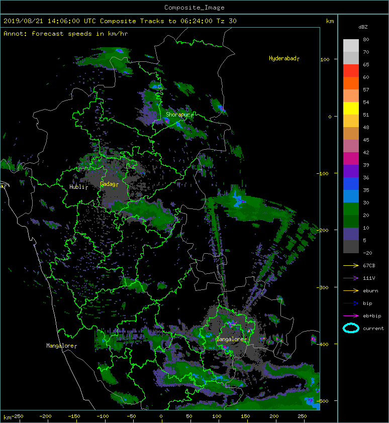Click the Bangalore city label
Image resolution: width=389 pixels, height=423 pixels.
(x=231, y=340)
